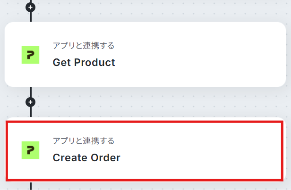Add a step between Get Product and Create Order
The height and width of the screenshot is (190, 291).
[x=30, y=102]
